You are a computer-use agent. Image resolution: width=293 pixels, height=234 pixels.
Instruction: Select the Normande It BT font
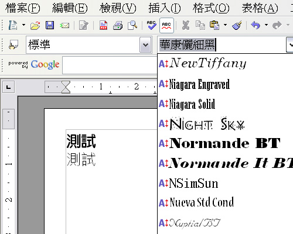225,163
